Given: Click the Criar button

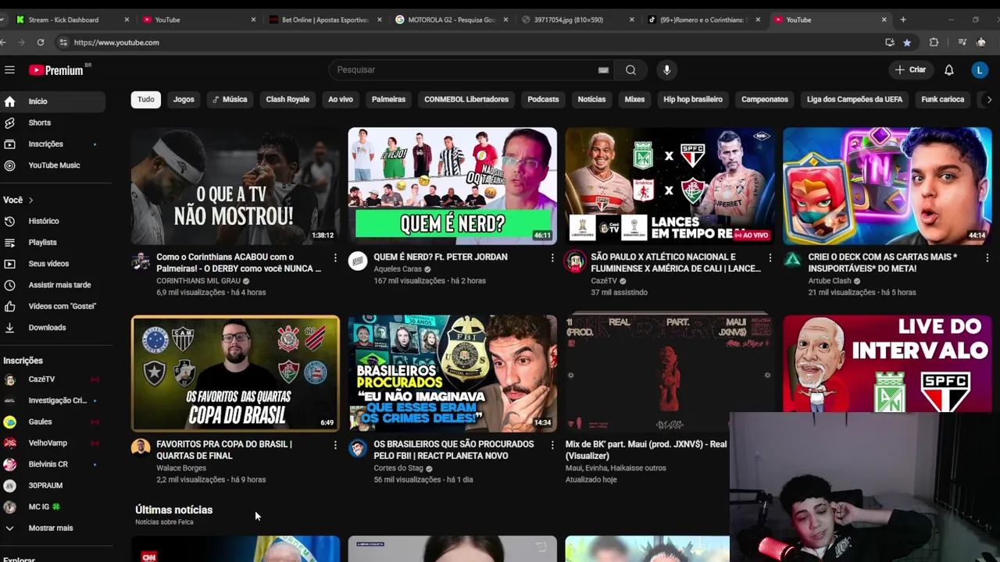Looking at the screenshot, I should (910, 70).
